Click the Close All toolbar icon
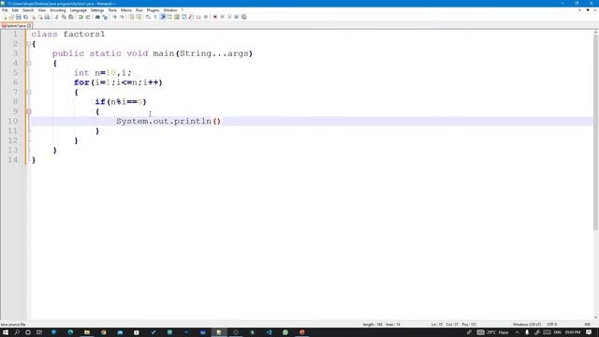Image resolution: width=599 pixels, height=337 pixels. [40, 17]
